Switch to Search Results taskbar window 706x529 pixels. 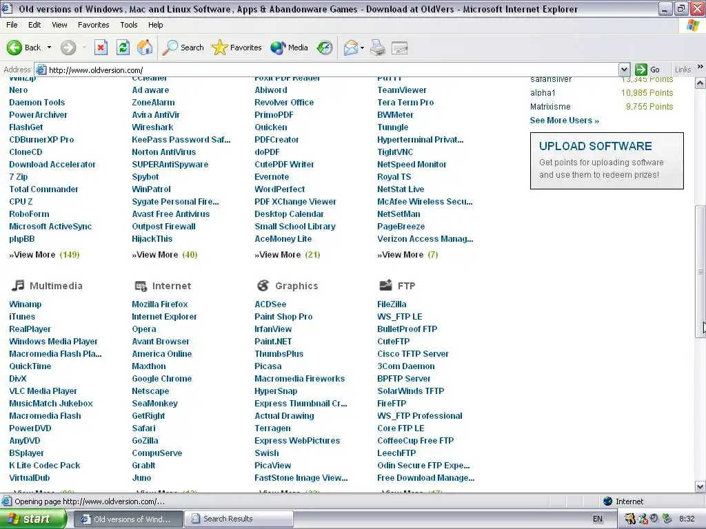[239, 519]
